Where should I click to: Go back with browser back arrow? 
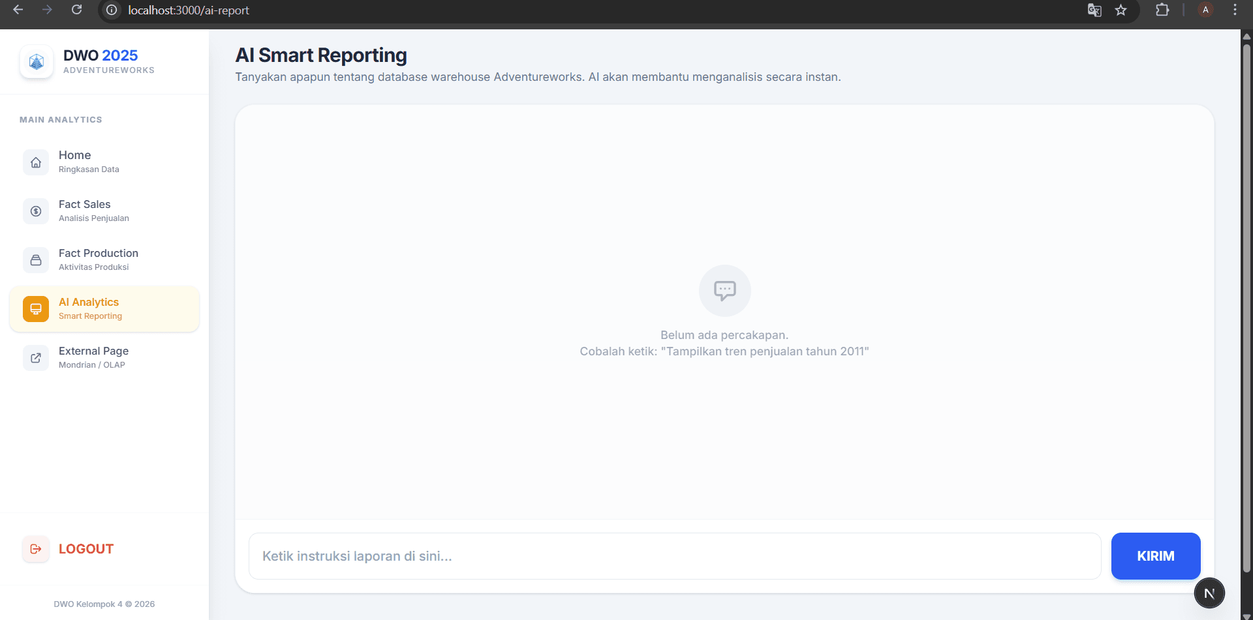(x=18, y=10)
